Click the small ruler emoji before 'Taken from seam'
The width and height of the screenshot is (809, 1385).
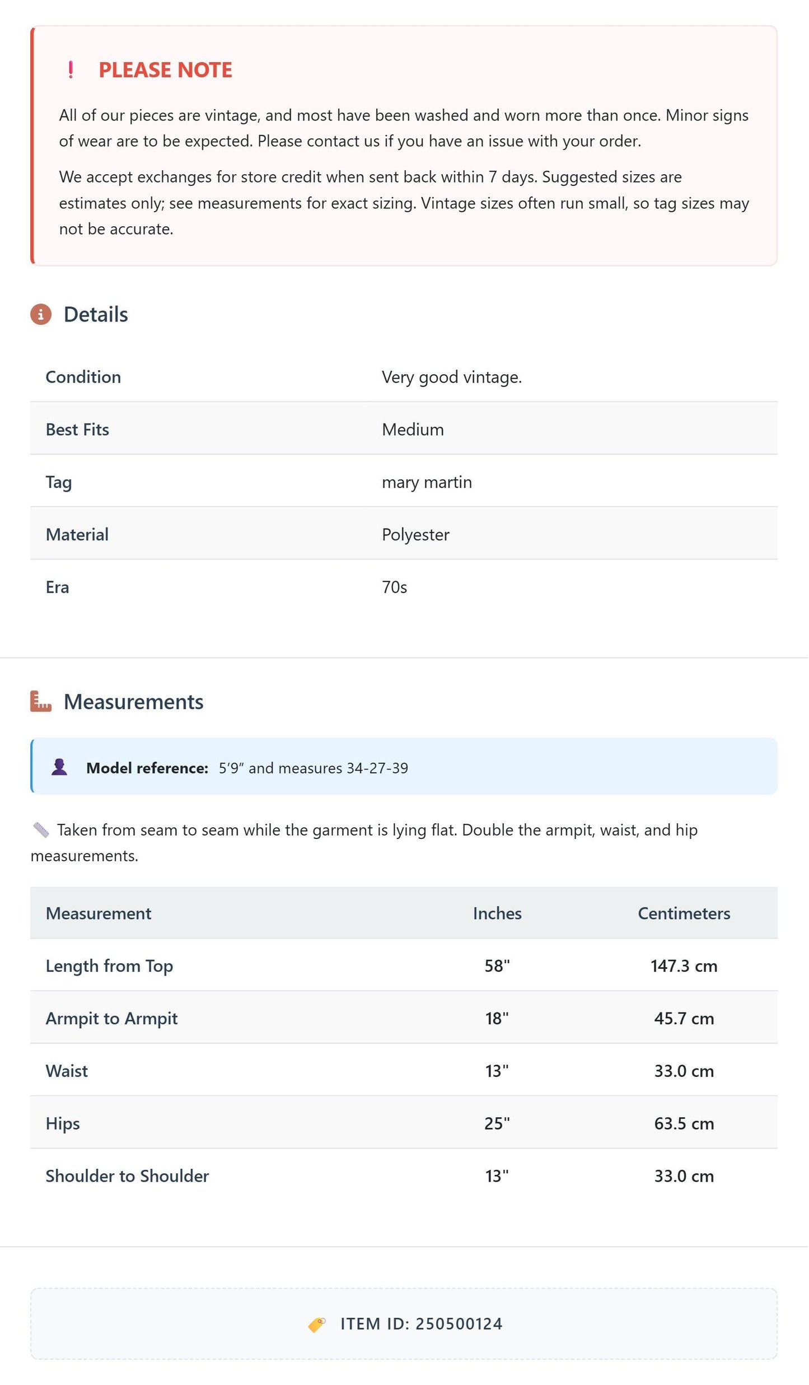click(41, 830)
